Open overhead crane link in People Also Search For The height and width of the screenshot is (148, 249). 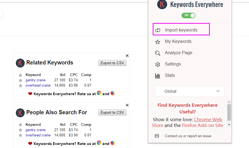[x=38, y=135]
